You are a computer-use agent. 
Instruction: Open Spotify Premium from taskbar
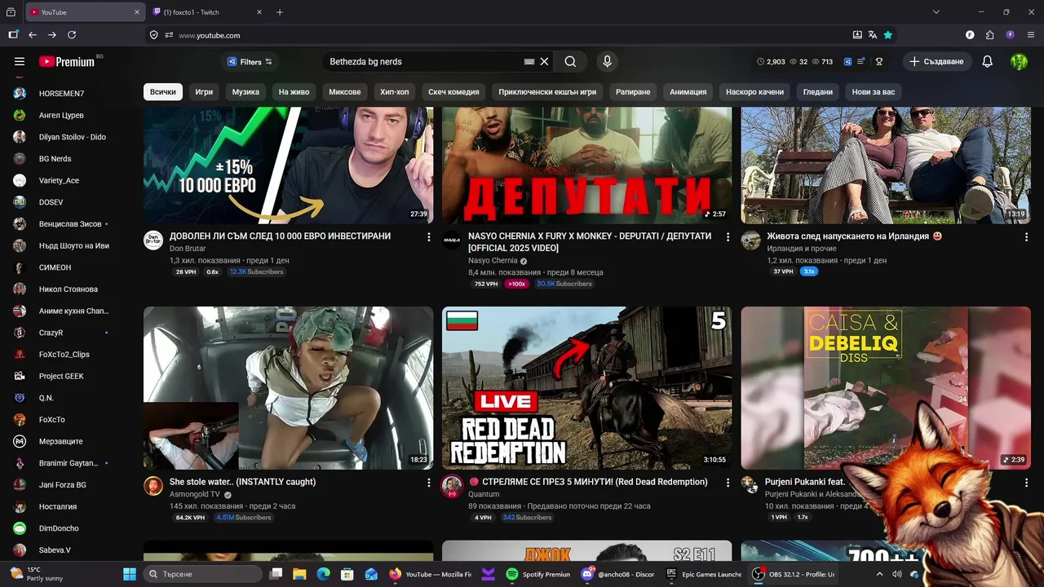click(x=537, y=574)
